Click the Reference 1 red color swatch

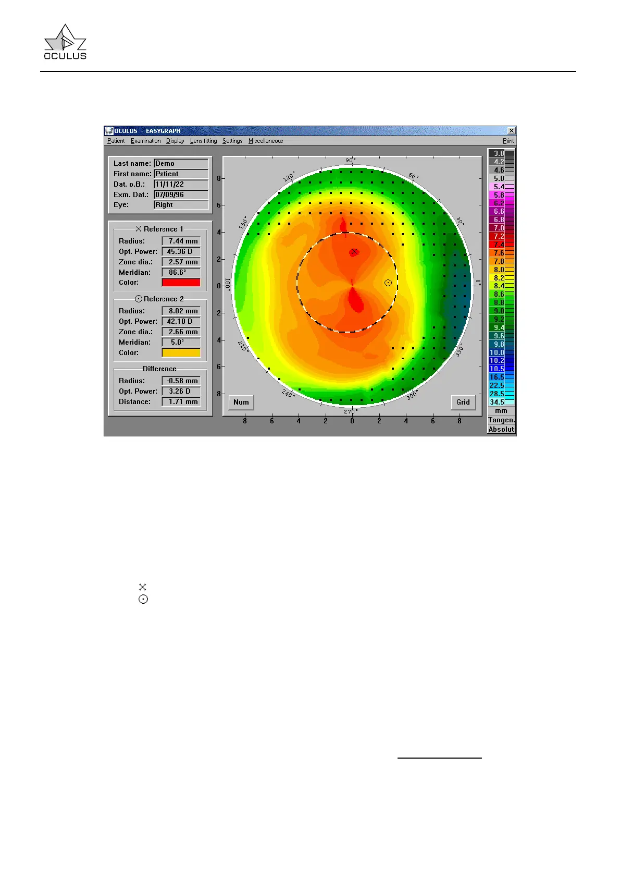[181, 283]
